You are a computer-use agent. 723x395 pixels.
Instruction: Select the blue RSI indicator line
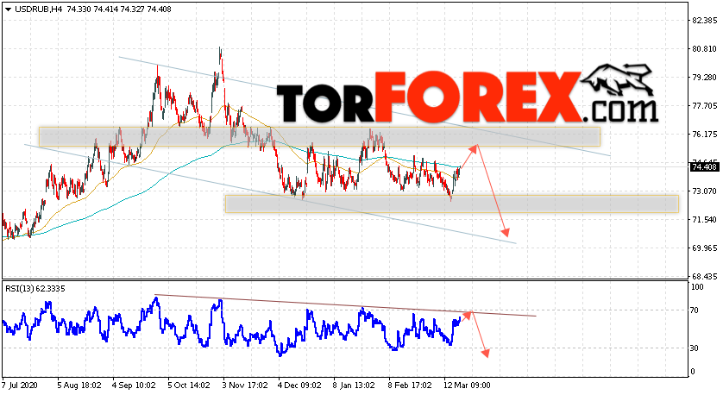230,329
